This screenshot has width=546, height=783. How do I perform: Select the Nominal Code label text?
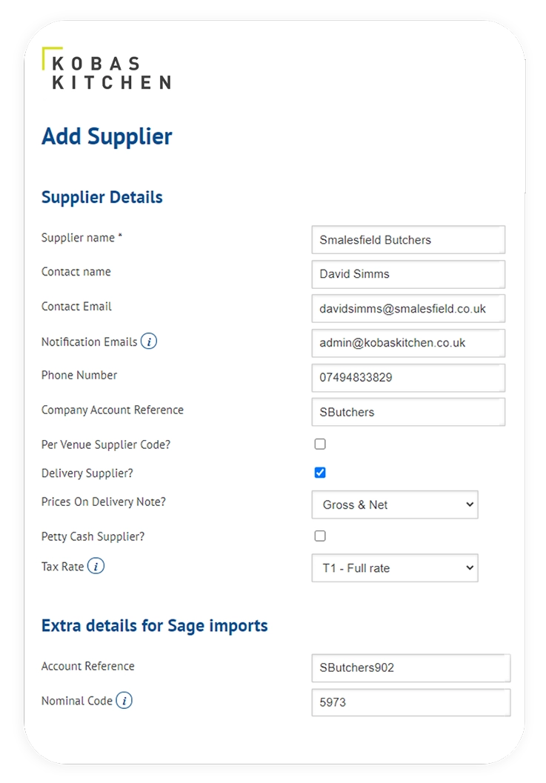coord(77,701)
